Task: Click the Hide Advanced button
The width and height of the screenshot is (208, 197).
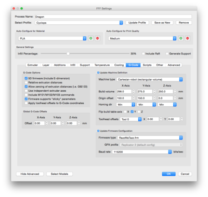Action: (30, 174)
